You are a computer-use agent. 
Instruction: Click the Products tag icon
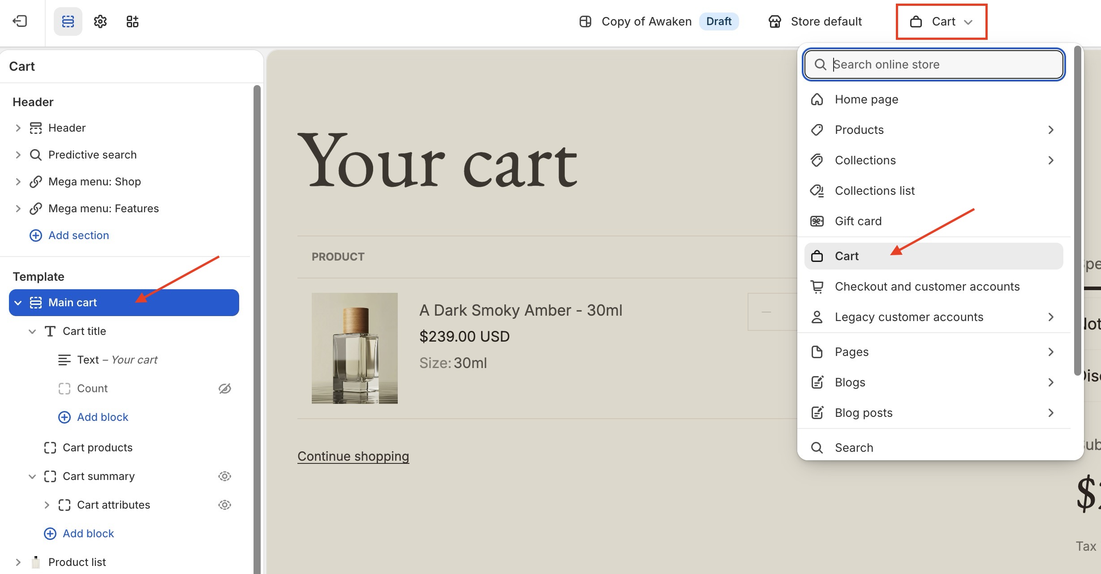click(817, 130)
